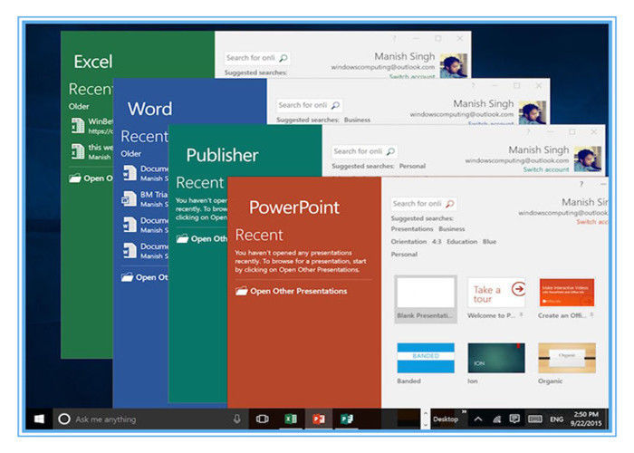The image size is (634, 453).
Task: Switch to Publisher via taskbar icon
Action: pyautogui.click(x=347, y=419)
